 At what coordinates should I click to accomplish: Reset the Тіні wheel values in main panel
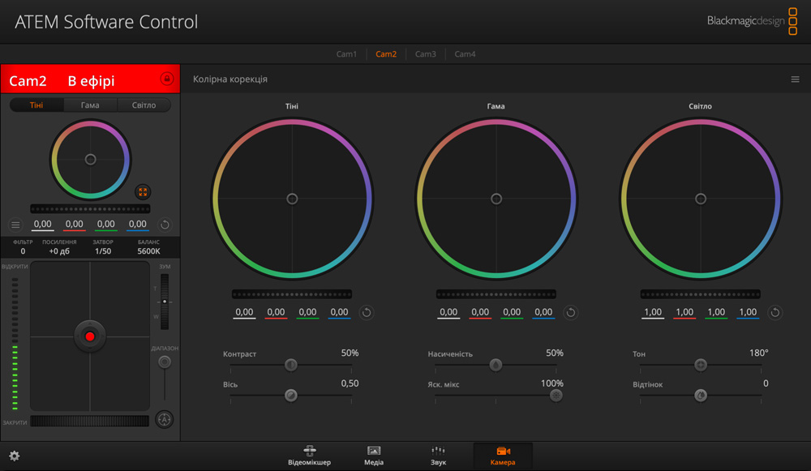[367, 312]
